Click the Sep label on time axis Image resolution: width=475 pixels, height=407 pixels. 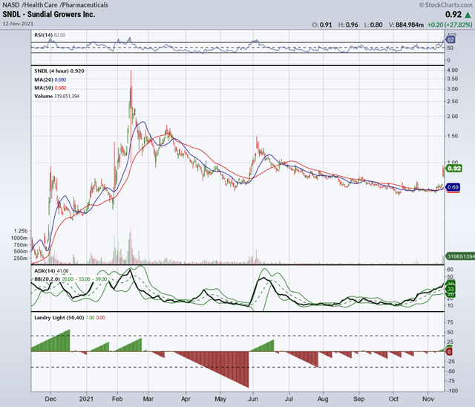click(359, 399)
